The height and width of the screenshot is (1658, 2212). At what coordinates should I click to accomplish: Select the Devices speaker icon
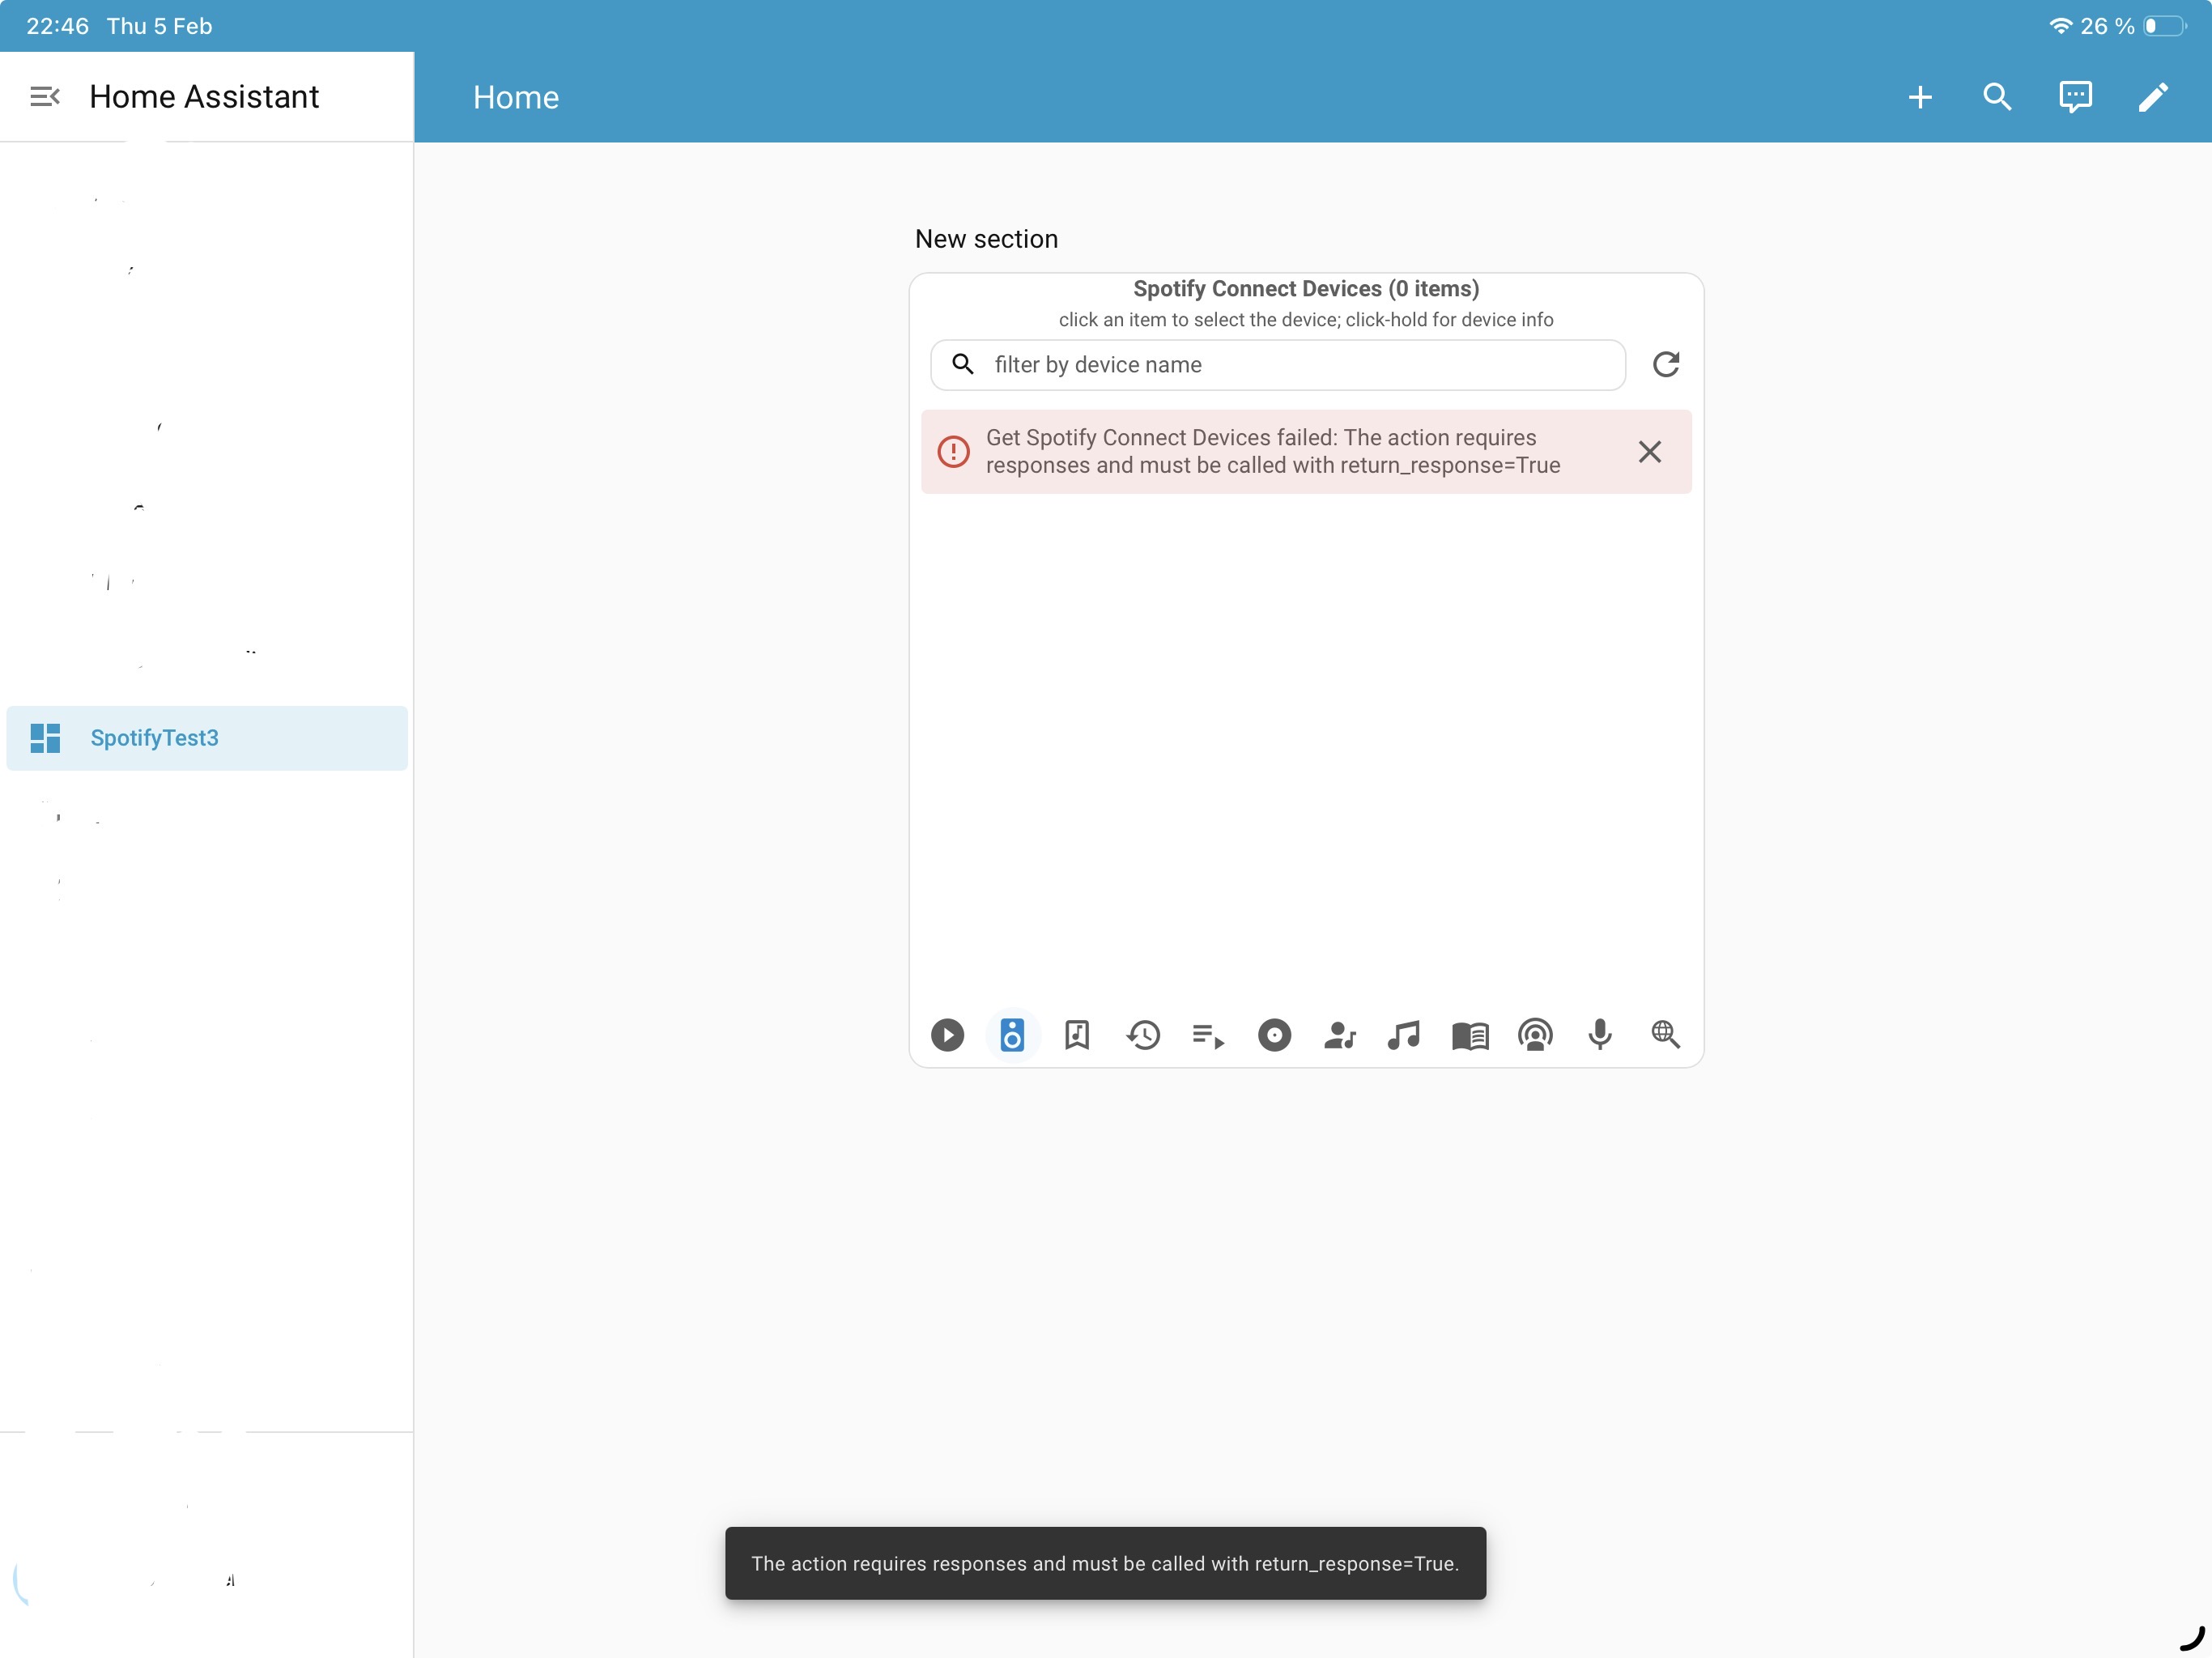1012,1034
